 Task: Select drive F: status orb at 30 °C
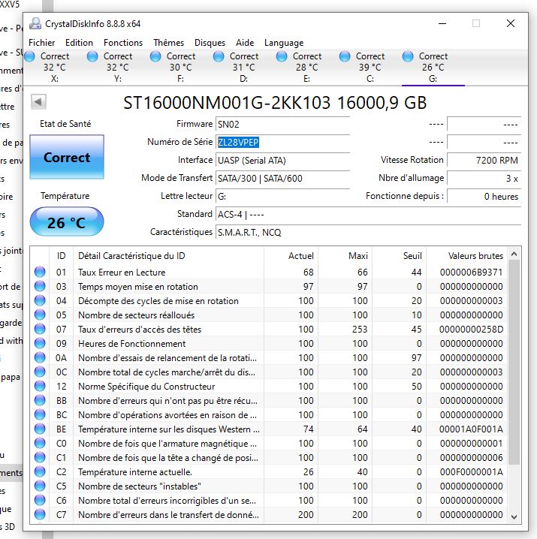tap(156, 56)
